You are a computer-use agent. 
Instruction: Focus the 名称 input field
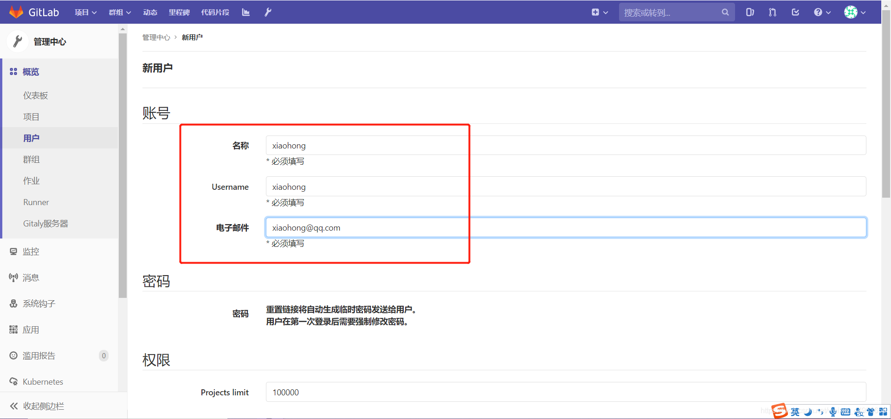566,145
